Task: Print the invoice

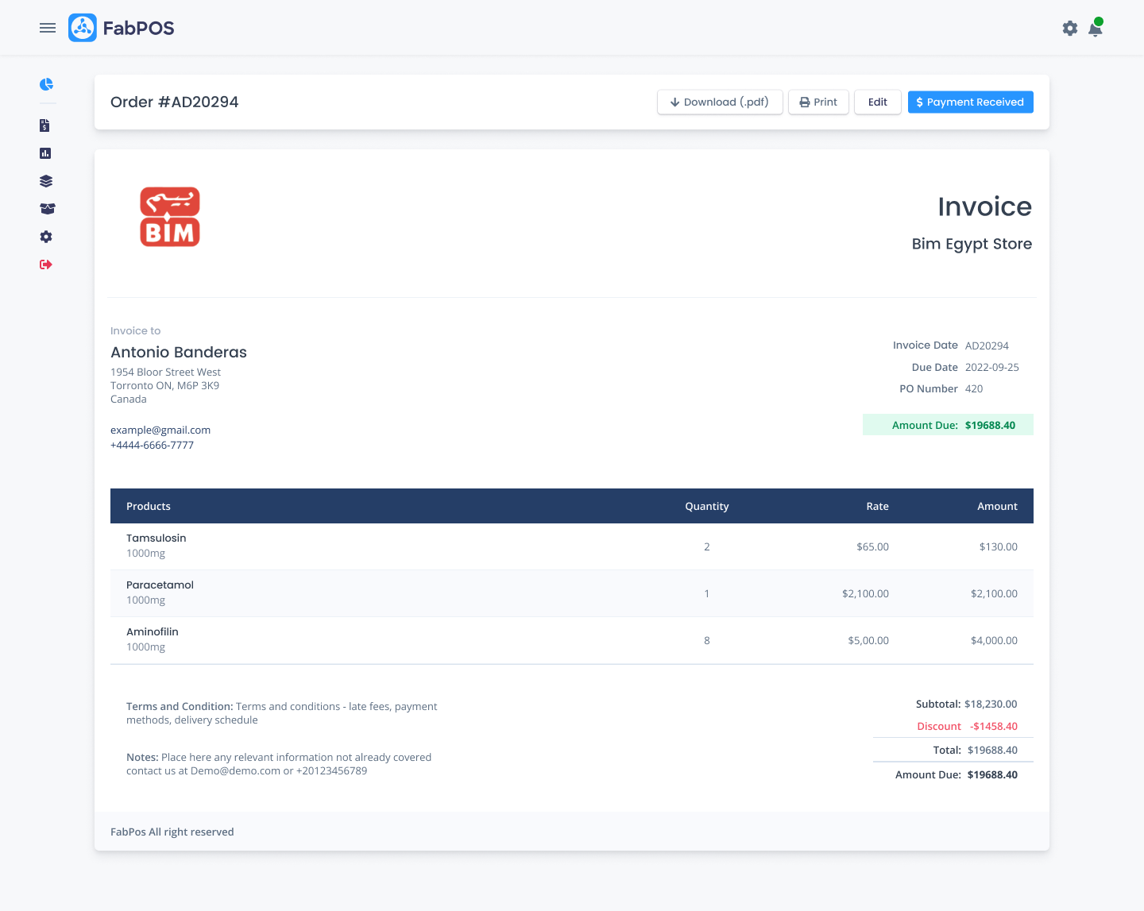Action: (x=818, y=102)
